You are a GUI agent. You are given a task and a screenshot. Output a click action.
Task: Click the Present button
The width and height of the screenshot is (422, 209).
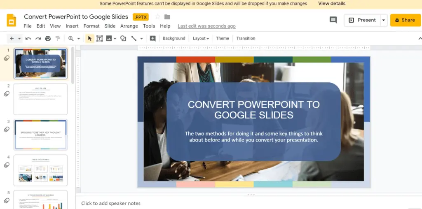(362, 20)
